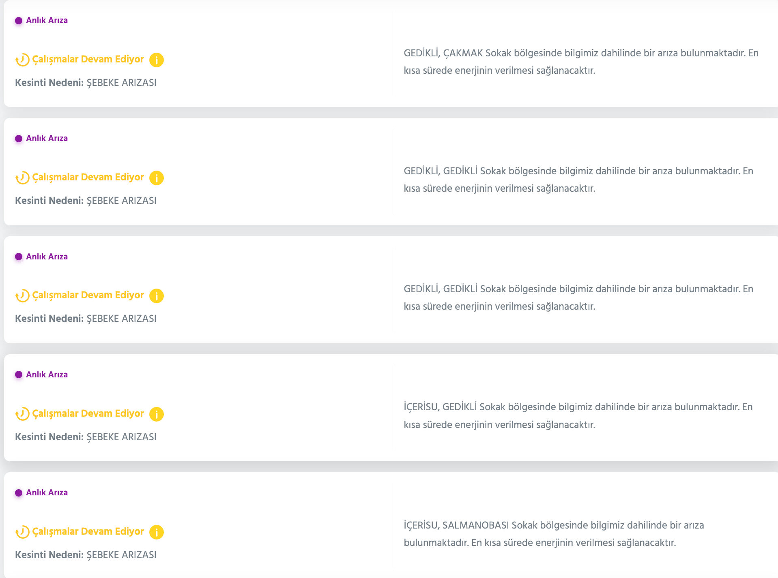This screenshot has width=778, height=578.
Task: Click the clock icon in the İÇERİSU, GEDİKLİ card
Action: pyautogui.click(x=23, y=414)
